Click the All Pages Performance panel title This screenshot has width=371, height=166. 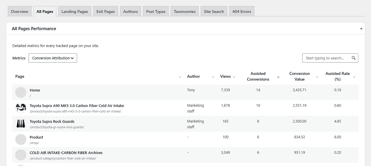[x=34, y=29]
